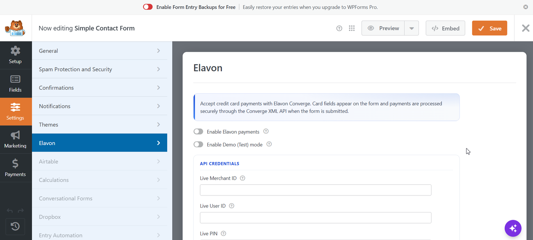Open the Payments dollar panel
Viewport: 533px width, 240px height.
[15, 168]
